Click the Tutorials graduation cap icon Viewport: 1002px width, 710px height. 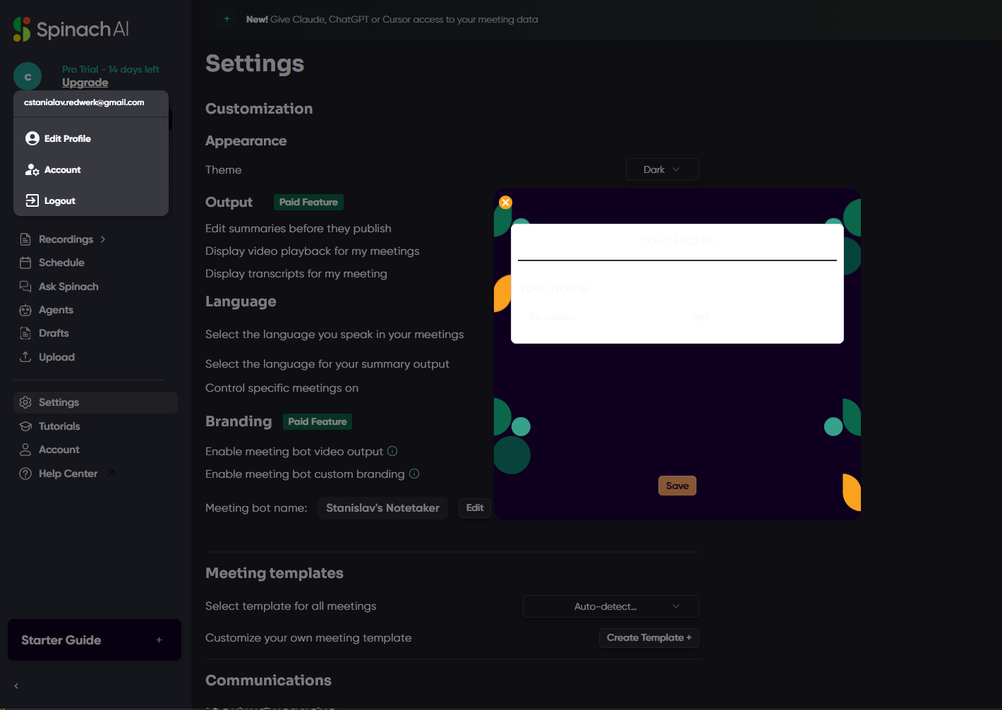click(x=25, y=426)
